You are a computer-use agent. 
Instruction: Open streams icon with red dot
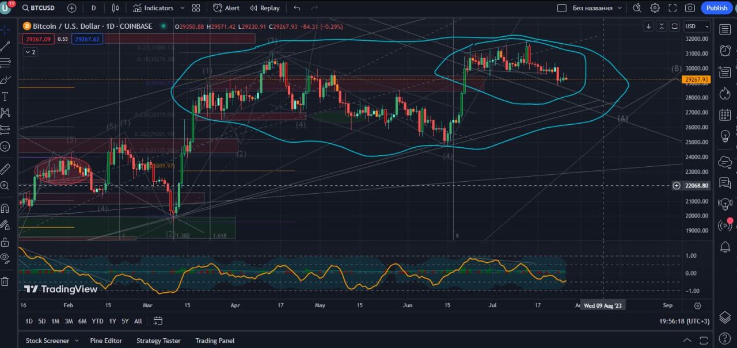point(725,225)
